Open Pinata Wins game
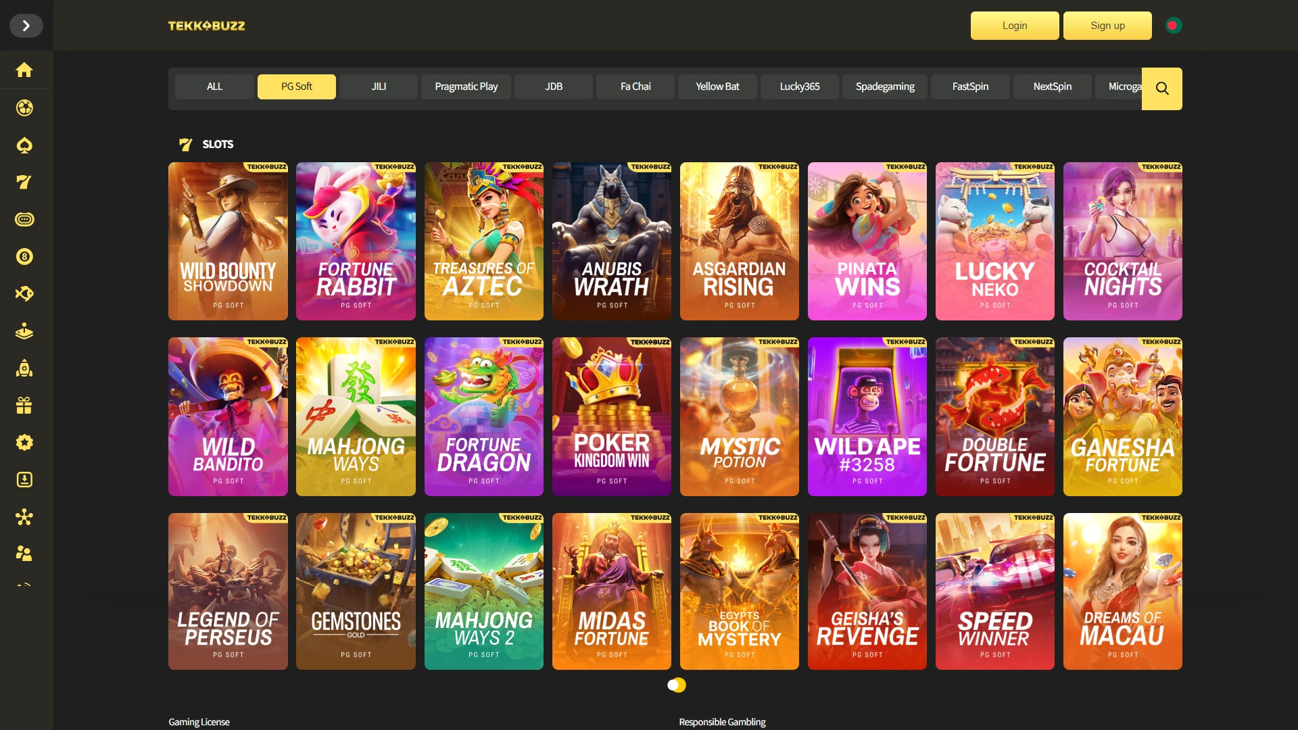The height and width of the screenshot is (730, 1298). [x=867, y=241]
